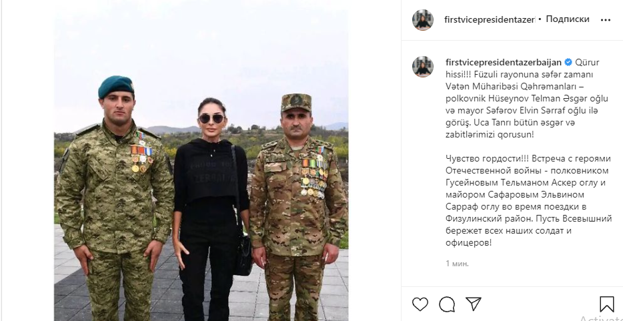Open the three-dot more options menu
623x321 pixels.
(606, 20)
